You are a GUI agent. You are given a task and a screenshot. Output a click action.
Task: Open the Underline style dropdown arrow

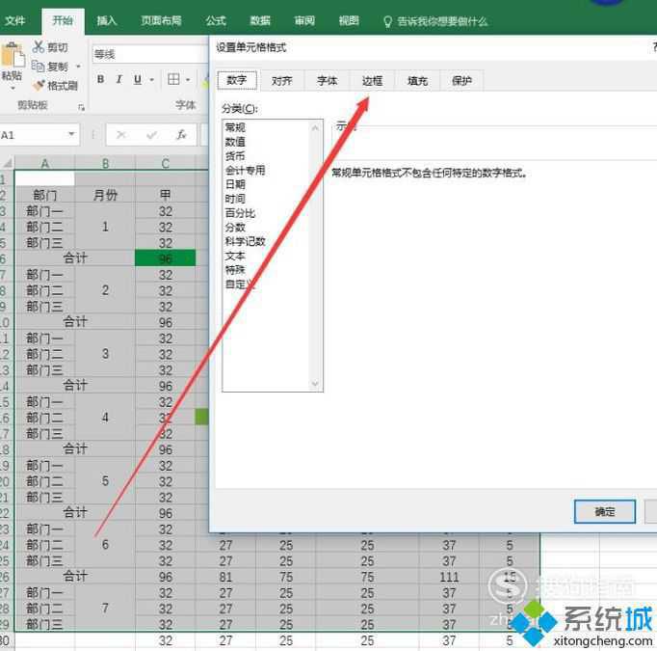(151, 79)
